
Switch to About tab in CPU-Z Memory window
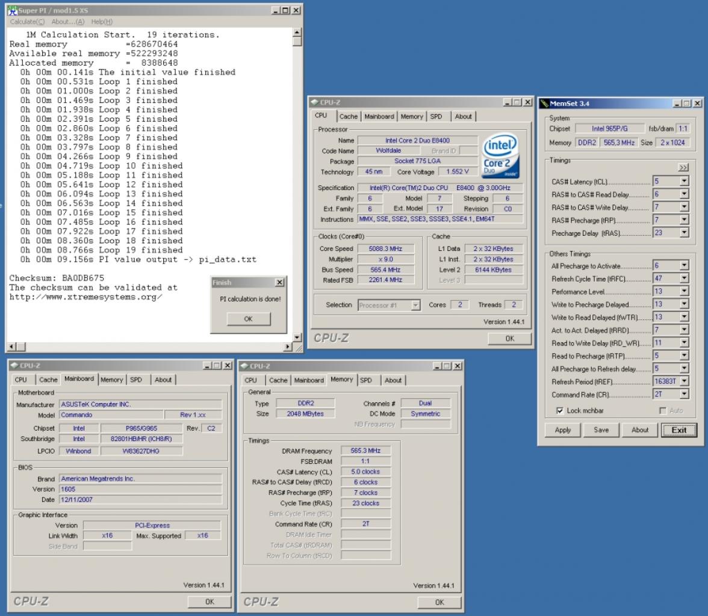tap(393, 380)
